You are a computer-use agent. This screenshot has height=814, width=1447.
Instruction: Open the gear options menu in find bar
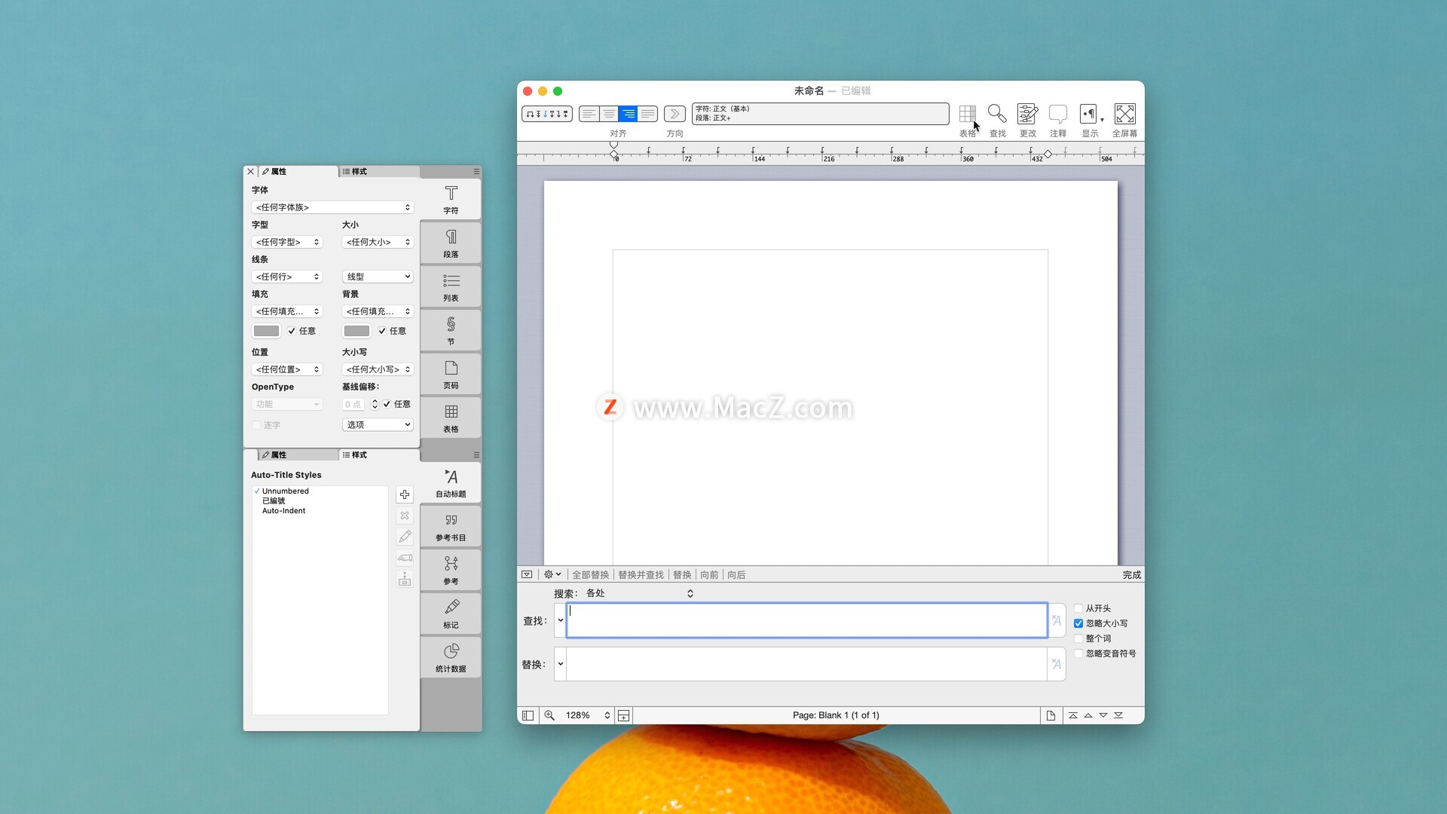pos(552,574)
